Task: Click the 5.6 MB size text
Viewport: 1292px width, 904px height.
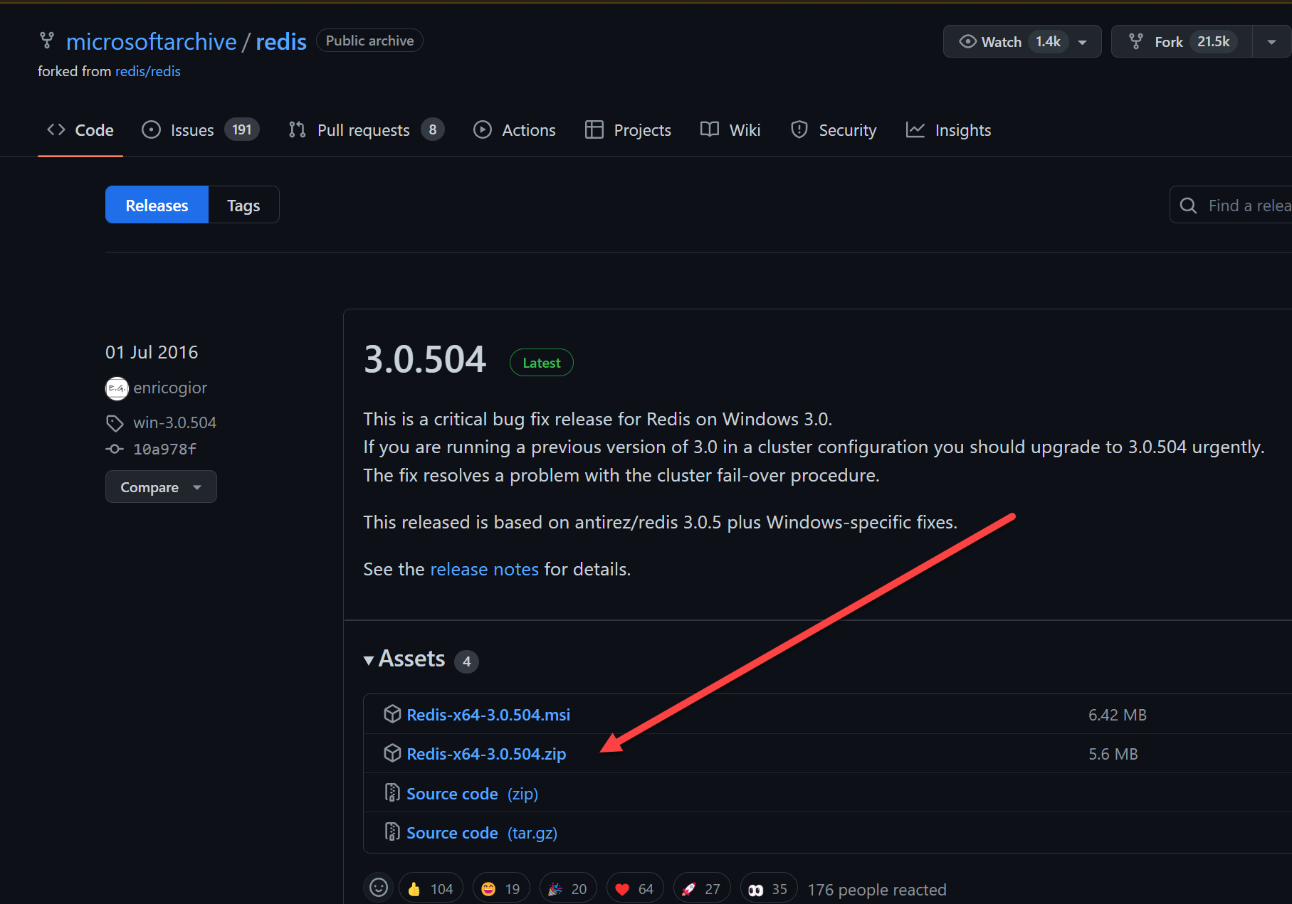Action: pos(1113,754)
